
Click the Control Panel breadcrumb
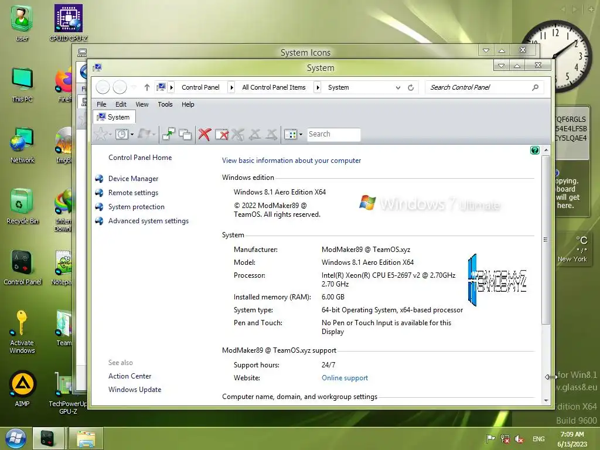(x=200, y=88)
